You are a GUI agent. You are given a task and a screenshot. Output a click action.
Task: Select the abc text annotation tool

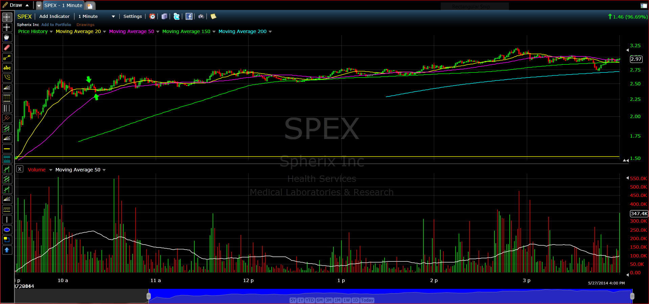tap(7, 68)
